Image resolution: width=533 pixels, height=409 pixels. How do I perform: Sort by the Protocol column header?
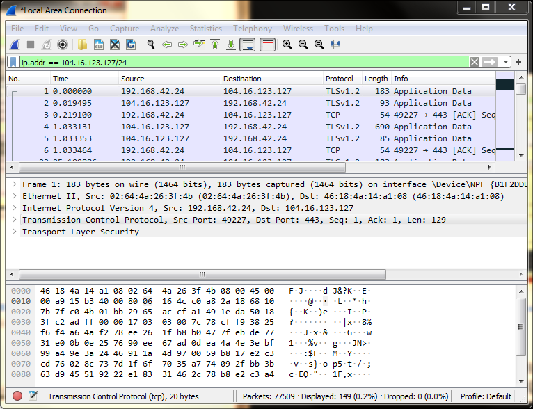342,79
